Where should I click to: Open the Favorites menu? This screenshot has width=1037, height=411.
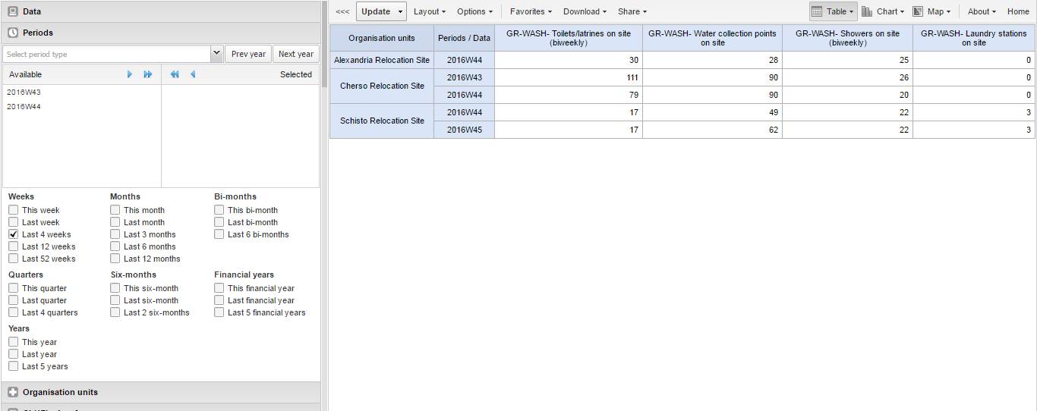pos(531,11)
